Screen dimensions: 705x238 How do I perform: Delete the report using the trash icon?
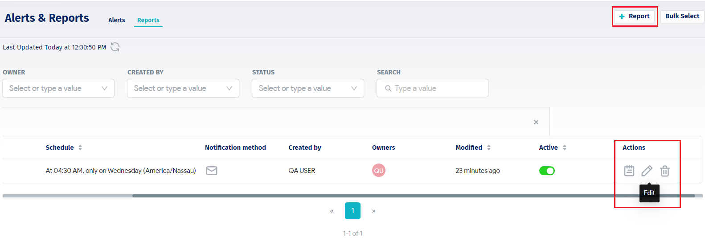pos(664,171)
